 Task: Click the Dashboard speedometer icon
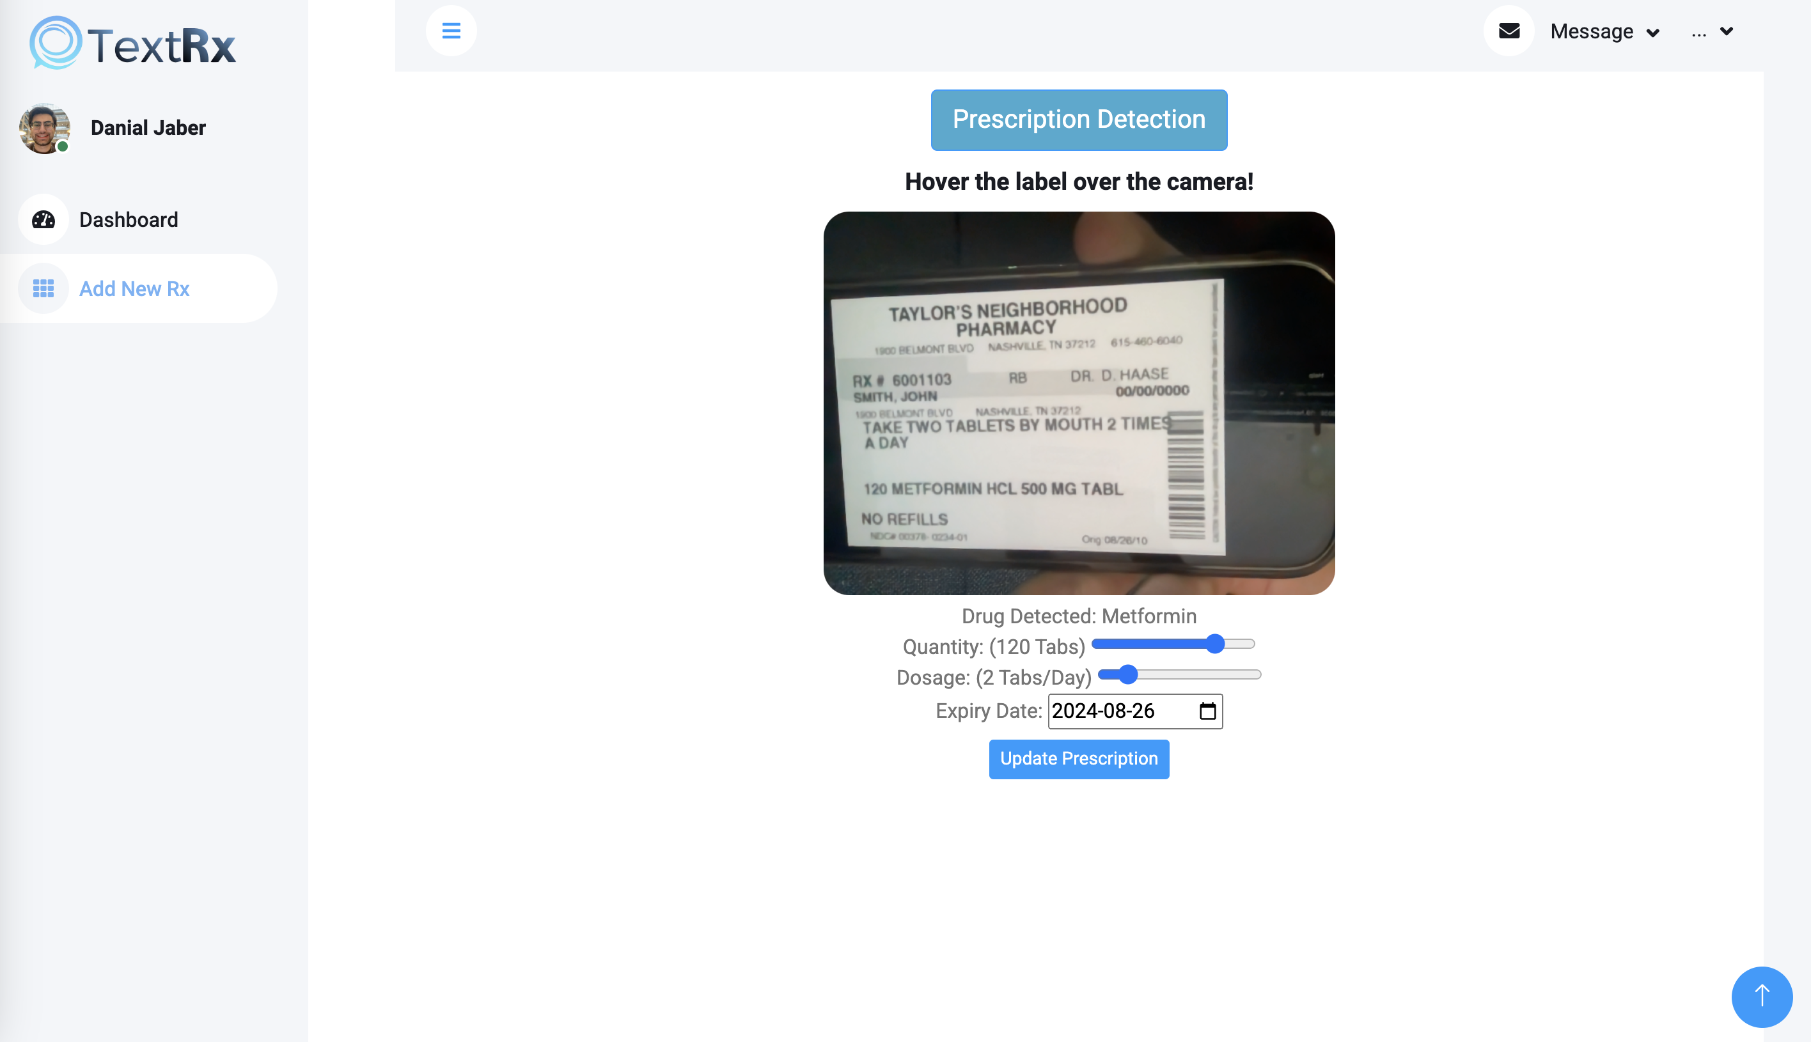click(43, 219)
